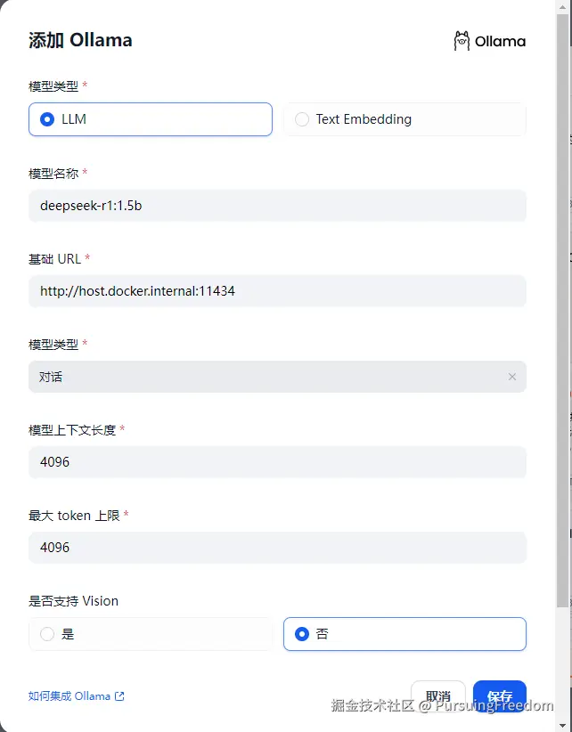Click the 模型名称 field containing deepseek-r1:1.5b
This screenshot has height=732, width=572.
point(277,206)
